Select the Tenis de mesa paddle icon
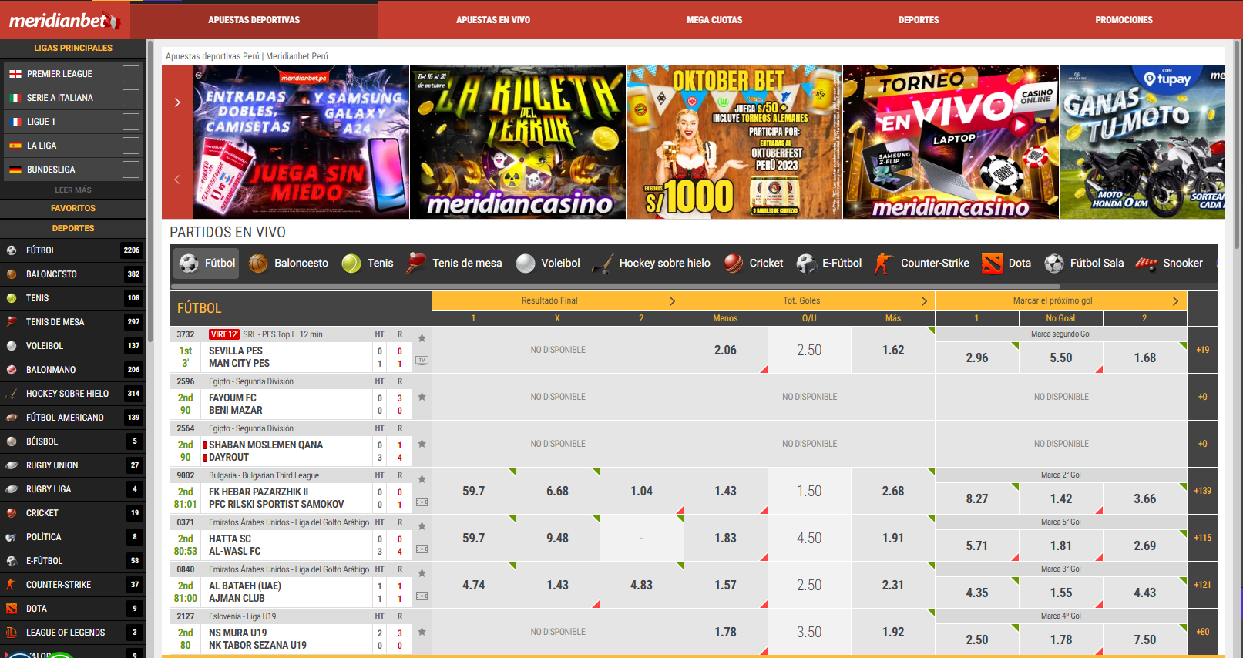This screenshot has height=658, width=1243. 416,263
